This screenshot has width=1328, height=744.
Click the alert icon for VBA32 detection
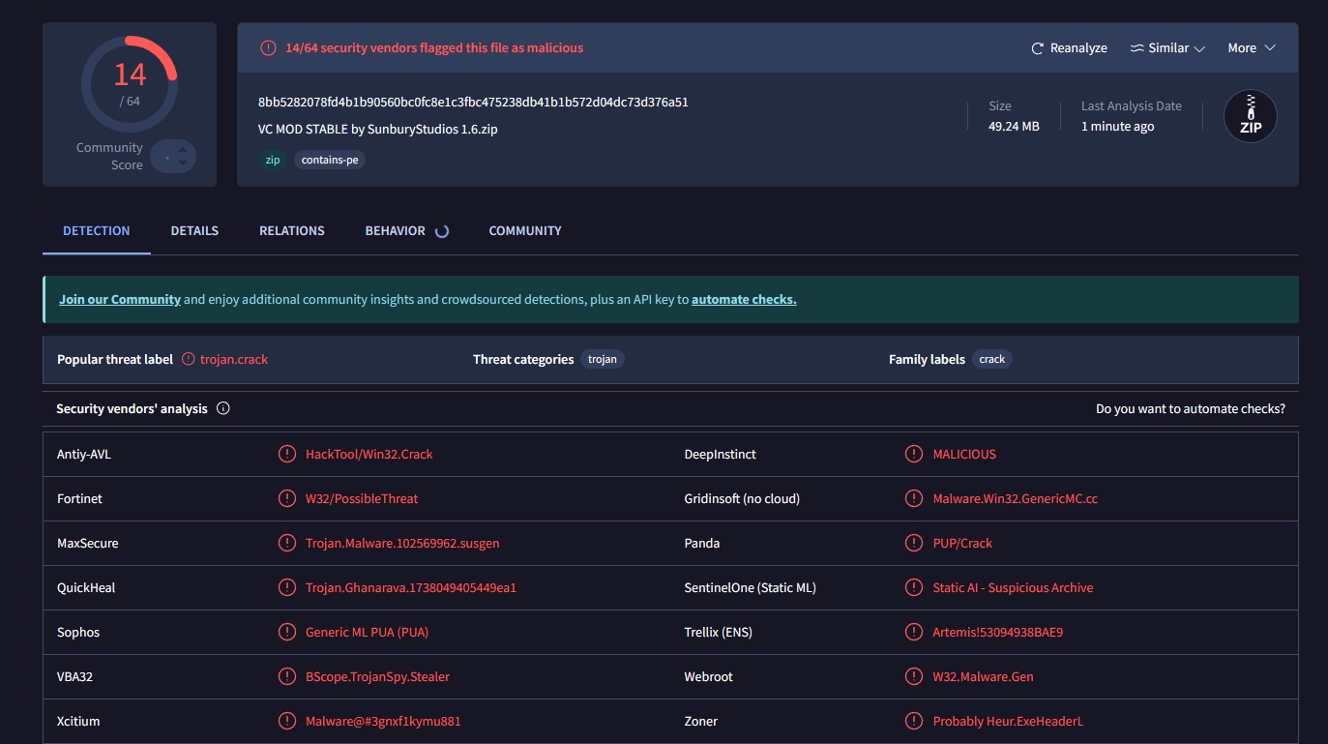[287, 676]
